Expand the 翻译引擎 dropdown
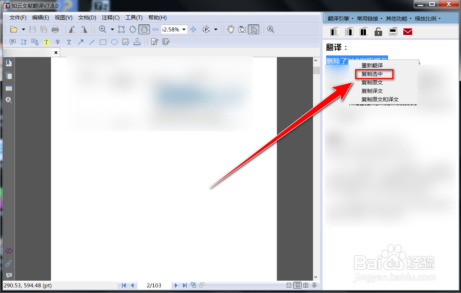Screen dimensions: 461x293 (x=341, y=18)
